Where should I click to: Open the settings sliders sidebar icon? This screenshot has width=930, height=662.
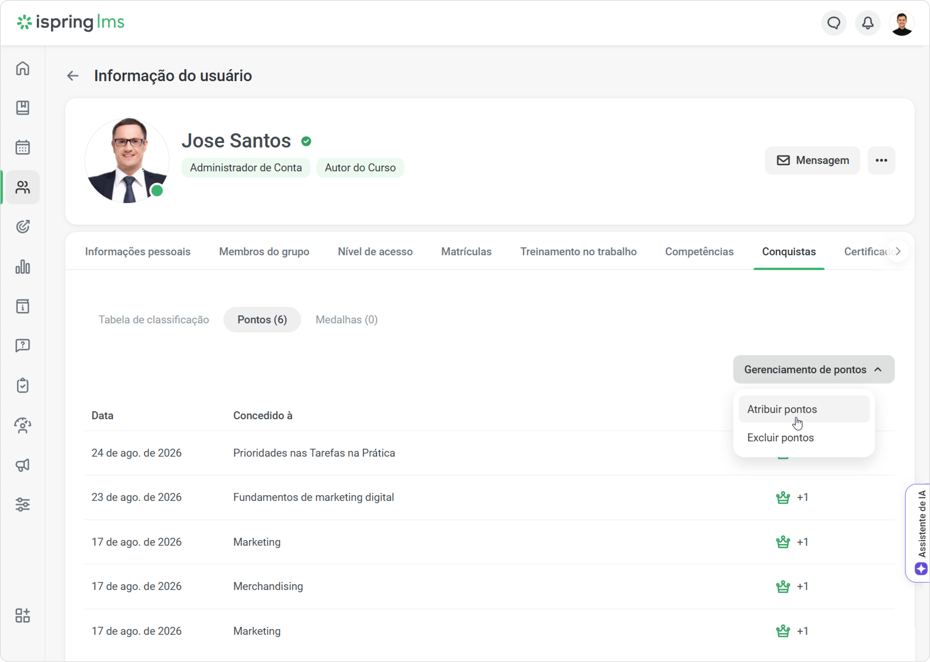(x=23, y=505)
